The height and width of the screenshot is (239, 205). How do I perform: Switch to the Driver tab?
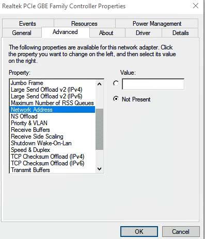click(144, 32)
